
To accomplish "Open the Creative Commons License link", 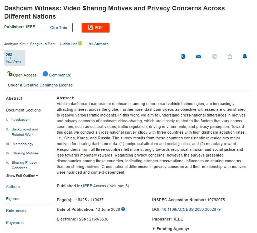I will click(48, 85).
